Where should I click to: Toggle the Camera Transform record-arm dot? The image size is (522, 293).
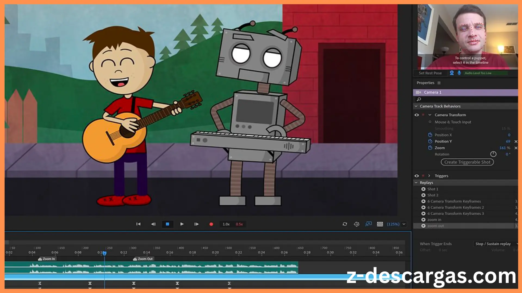point(423,115)
